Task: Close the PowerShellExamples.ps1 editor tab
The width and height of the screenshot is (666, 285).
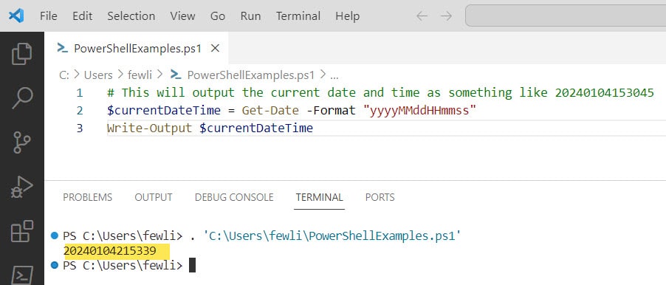Action: 216,49
